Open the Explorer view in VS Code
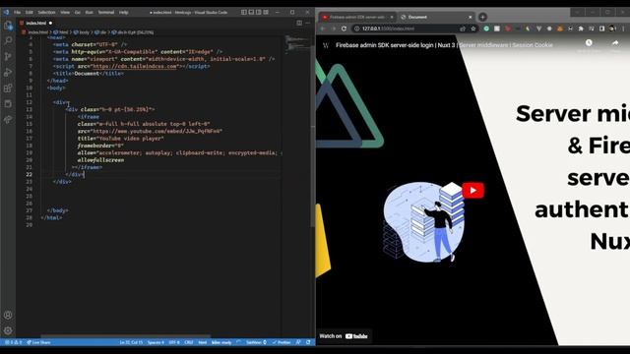630x354 pixels. (8, 26)
